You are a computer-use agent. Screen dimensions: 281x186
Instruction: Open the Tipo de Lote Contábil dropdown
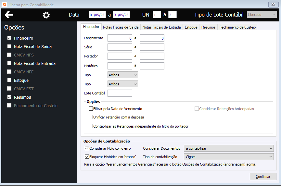pos(262,15)
